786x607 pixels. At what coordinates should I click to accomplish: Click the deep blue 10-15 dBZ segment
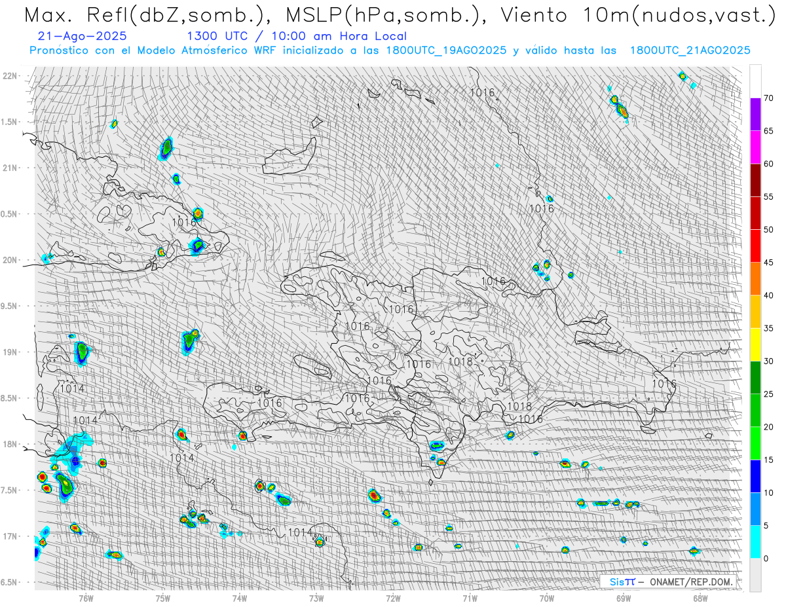coord(755,476)
